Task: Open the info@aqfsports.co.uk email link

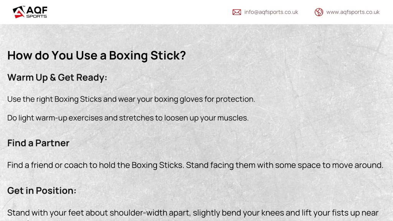Action: [x=271, y=12]
